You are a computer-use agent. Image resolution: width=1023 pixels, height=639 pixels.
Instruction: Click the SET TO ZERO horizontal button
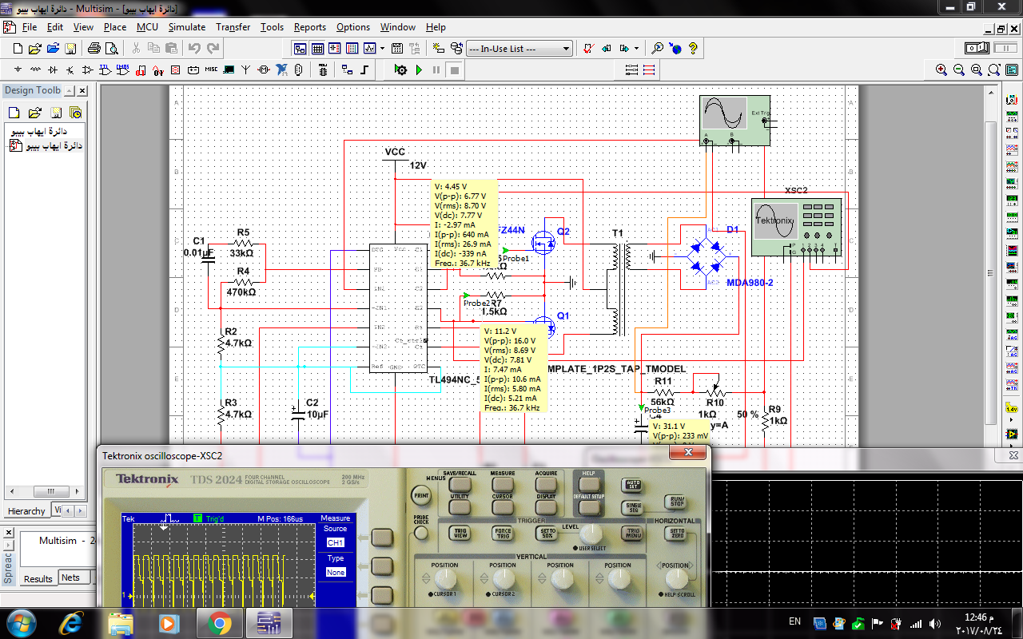pos(675,533)
